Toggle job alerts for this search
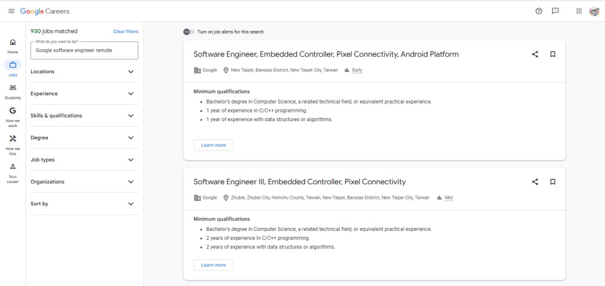The height and width of the screenshot is (286, 605). (x=189, y=32)
